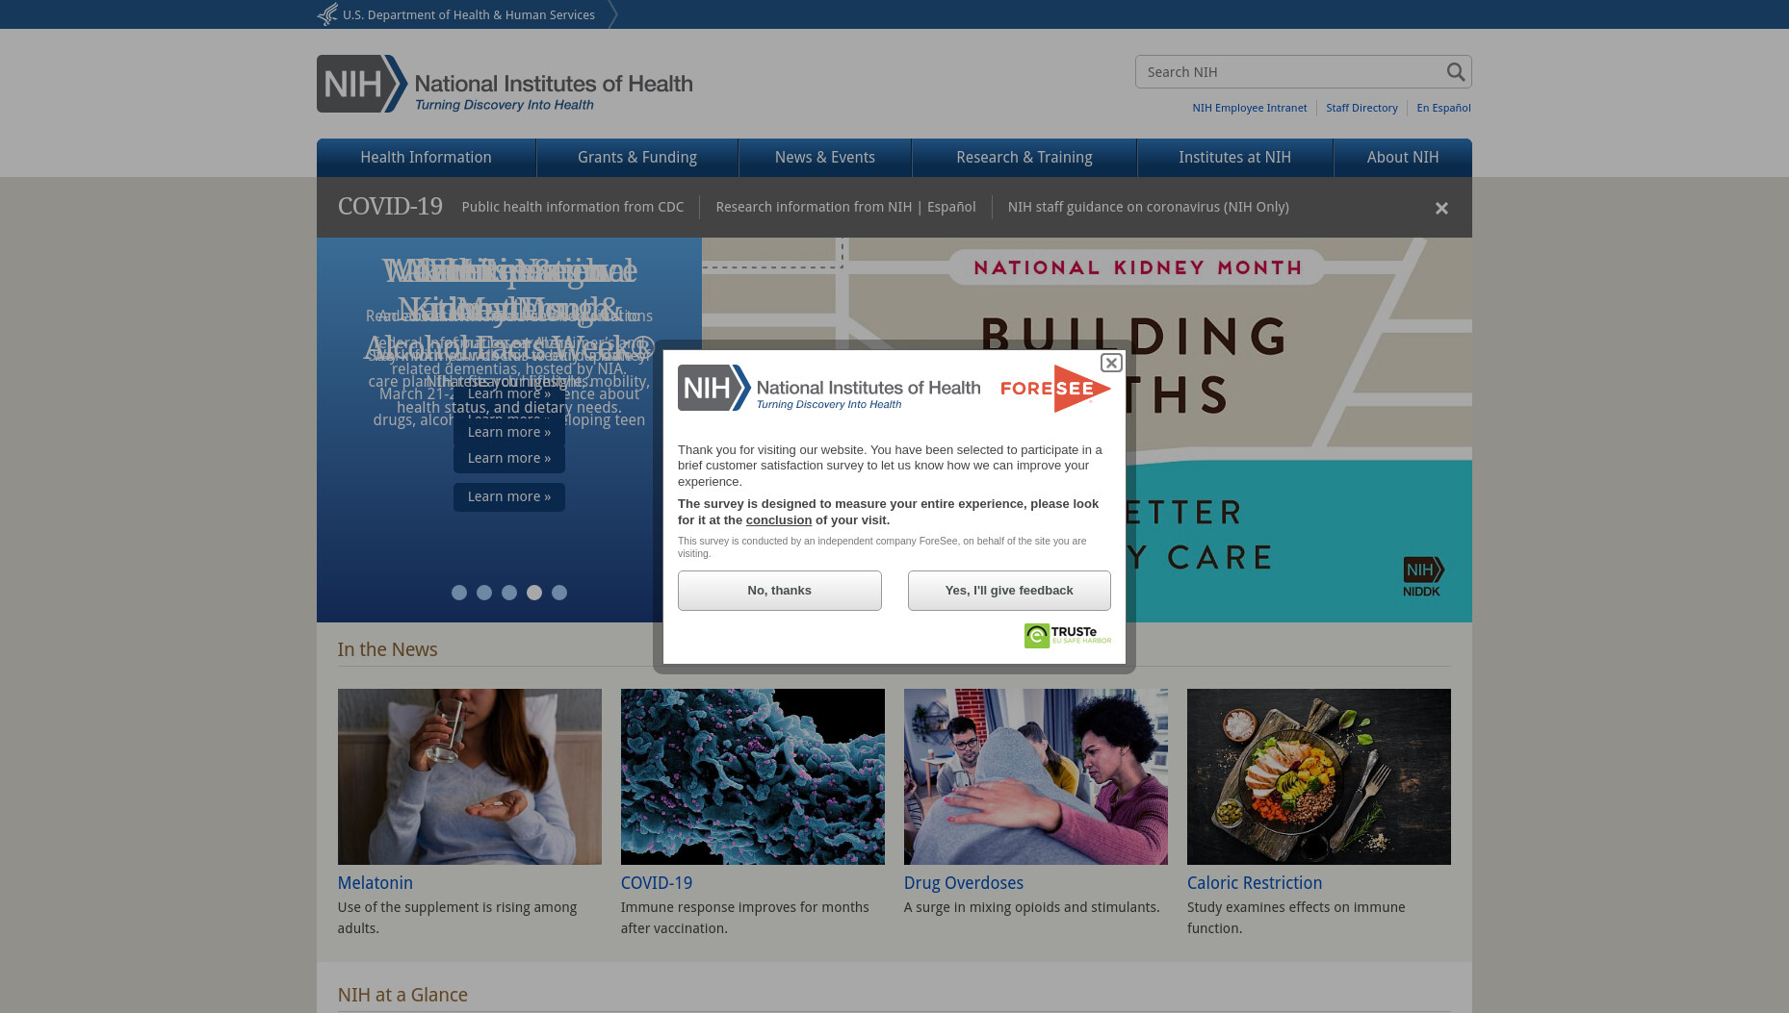The image size is (1789, 1013).
Task: Dismiss the COVID-19 banner with X
Action: (x=1441, y=208)
